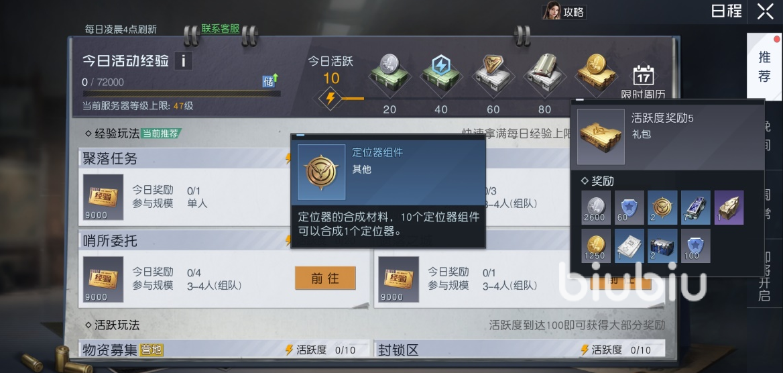Tap the activity 80 reward crate
The height and width of the screenshot is (373, 783).
(544, 75)
